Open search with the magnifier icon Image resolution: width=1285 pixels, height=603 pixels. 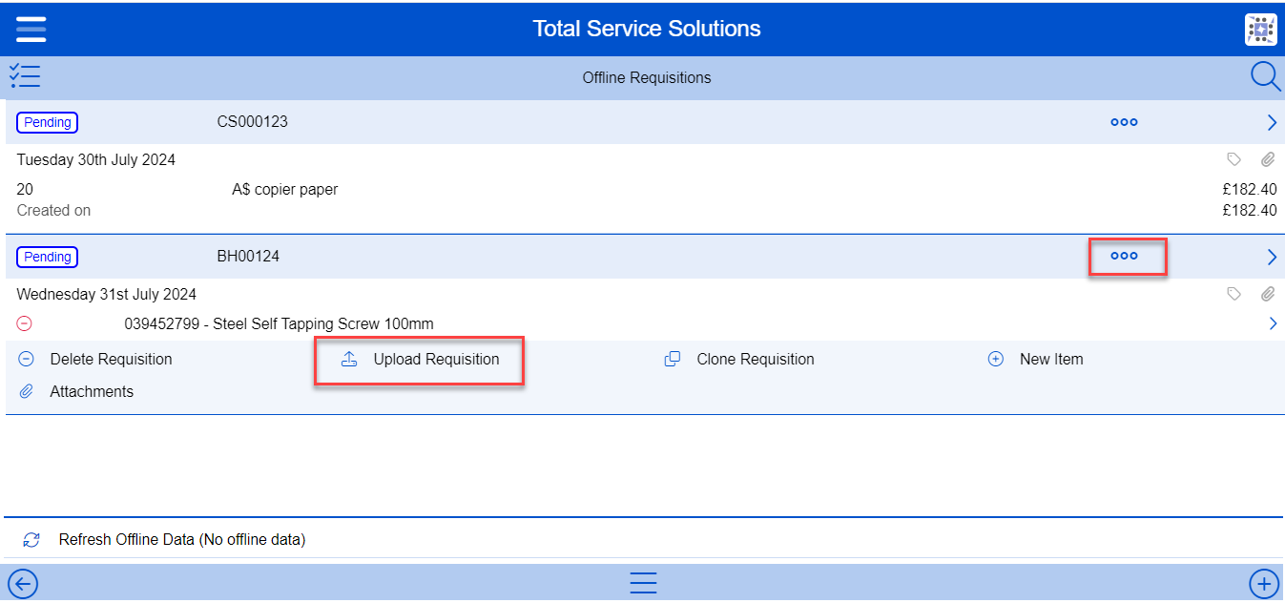click(1265, 77)
